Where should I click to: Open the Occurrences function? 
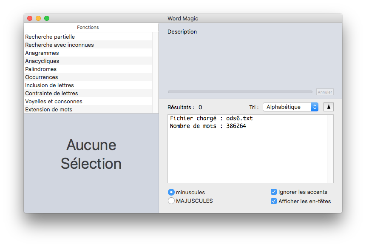(42, 77)
